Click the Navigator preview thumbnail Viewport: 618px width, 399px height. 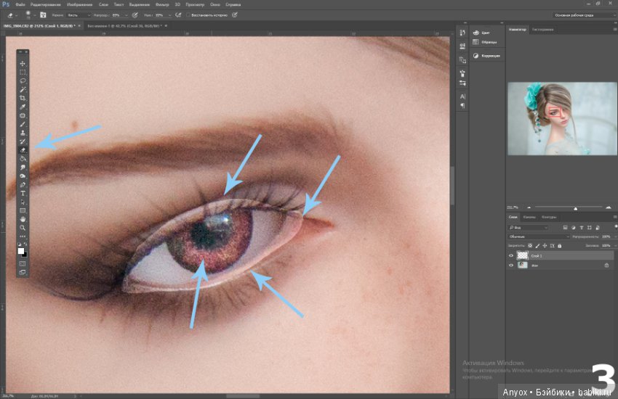[562, 119]
